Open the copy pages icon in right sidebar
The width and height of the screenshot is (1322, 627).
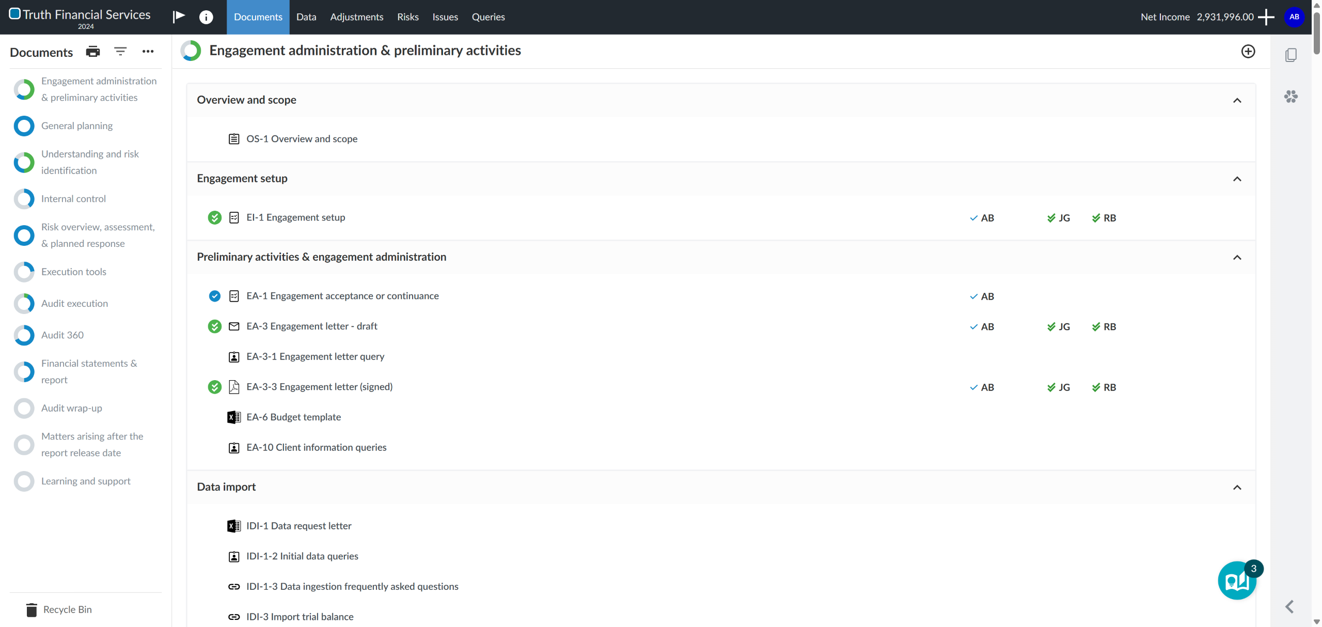pyautogui.click(x=1291, y=55)
